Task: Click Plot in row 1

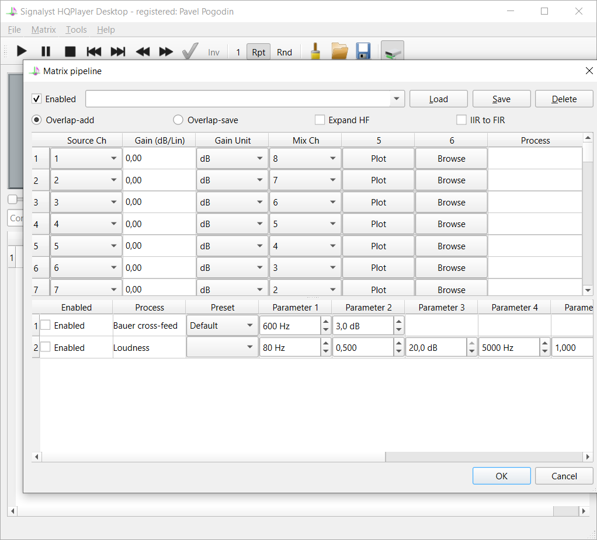Action: click(x=379, y=158)
